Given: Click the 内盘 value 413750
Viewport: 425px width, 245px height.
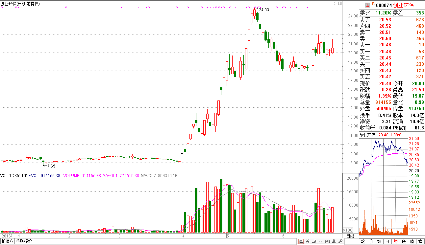Looking at the screenshot, I should point(416,108).
